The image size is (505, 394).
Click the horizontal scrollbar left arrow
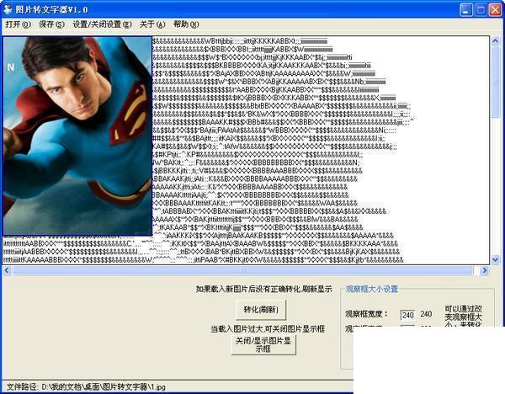[7, 270]
